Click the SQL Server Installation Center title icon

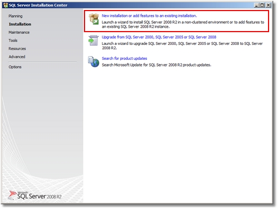click(6, 5)
